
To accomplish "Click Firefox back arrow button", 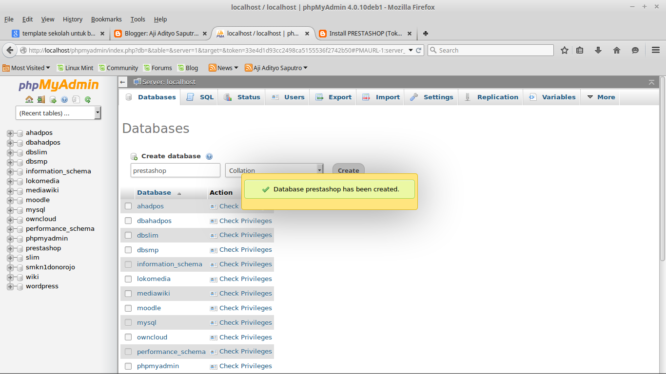I will [x=10, y=50].
